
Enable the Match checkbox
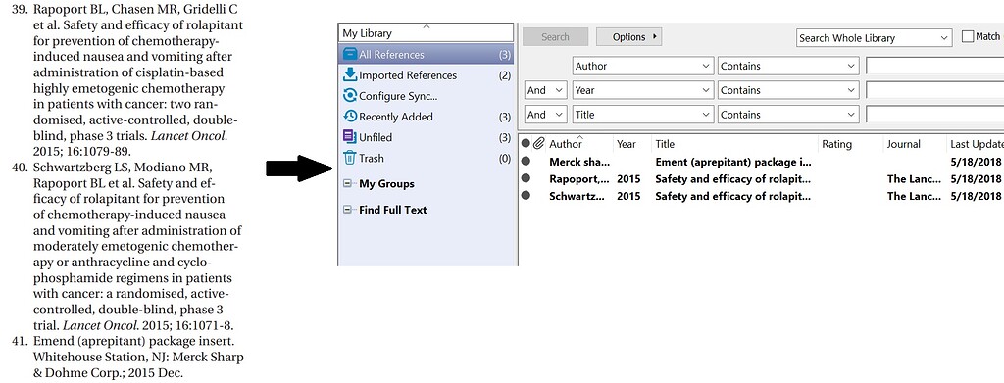click(968, 37)
